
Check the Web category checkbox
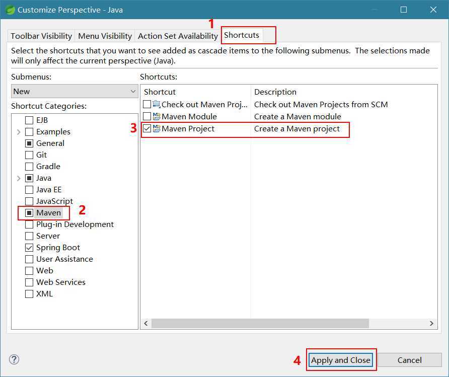pos(29,270)
